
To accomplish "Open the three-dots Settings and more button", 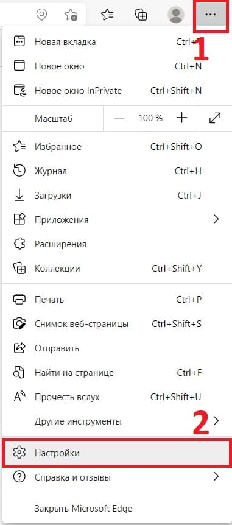I will [210, 15].
